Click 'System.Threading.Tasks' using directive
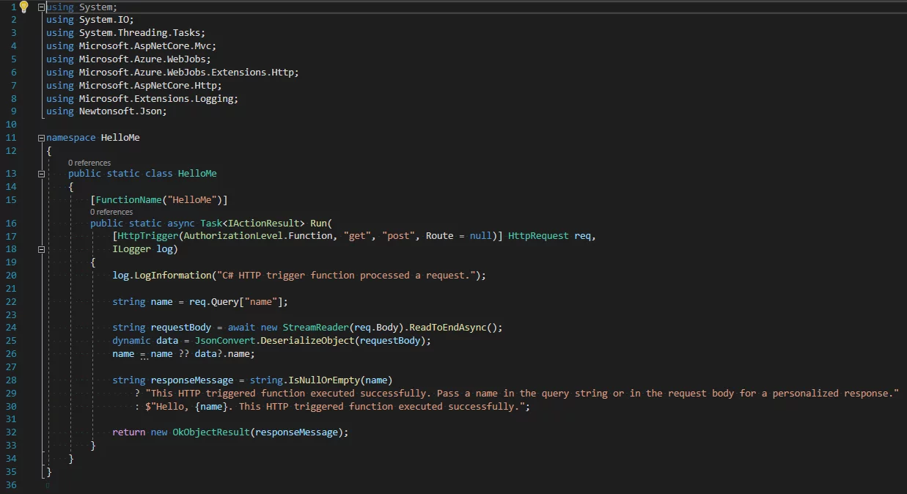907x494 pixels. [140, 33]
